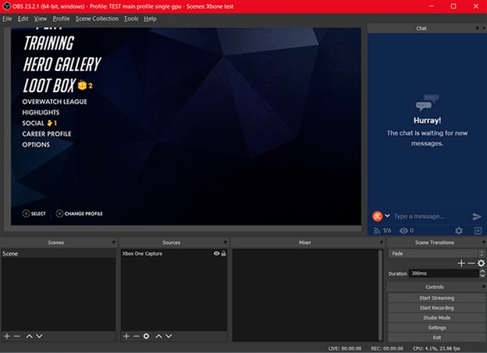The height and width of the screenshot is (353, 487).
Task: Open the Fade transition dropdown
Action: (x=436, y=253)
